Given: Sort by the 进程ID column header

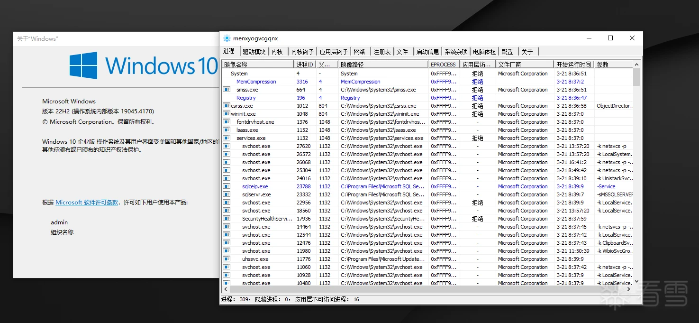Looking at the screenshot, I should [305, 65].
